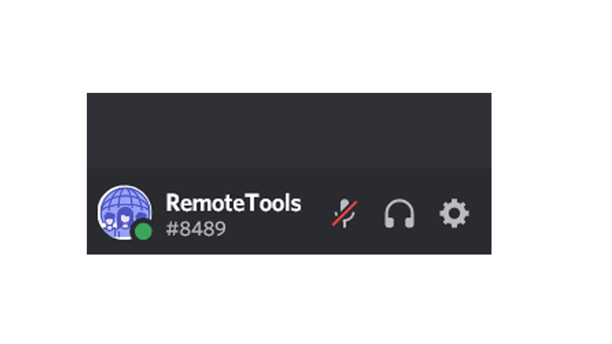The width and height of the screenshot is (612, 344).
Task: Deafen audio using the headphones icon
Action: 399,214
